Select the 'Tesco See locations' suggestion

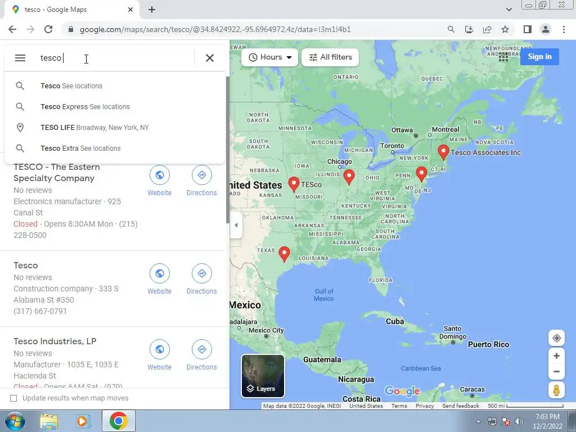[115, 86]
